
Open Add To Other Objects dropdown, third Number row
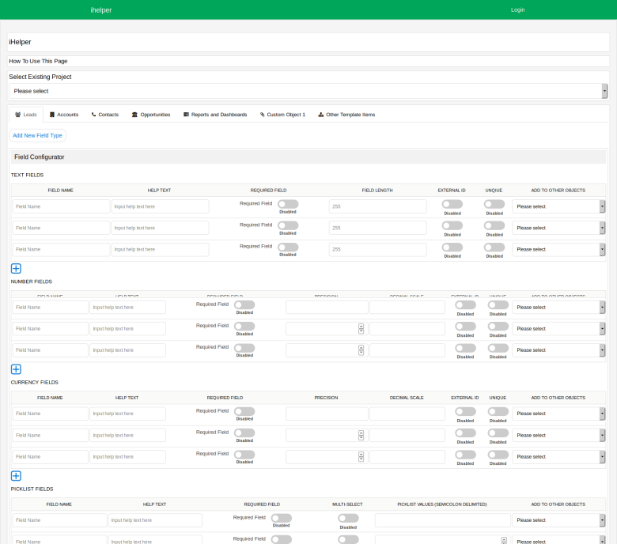[558, 350]
